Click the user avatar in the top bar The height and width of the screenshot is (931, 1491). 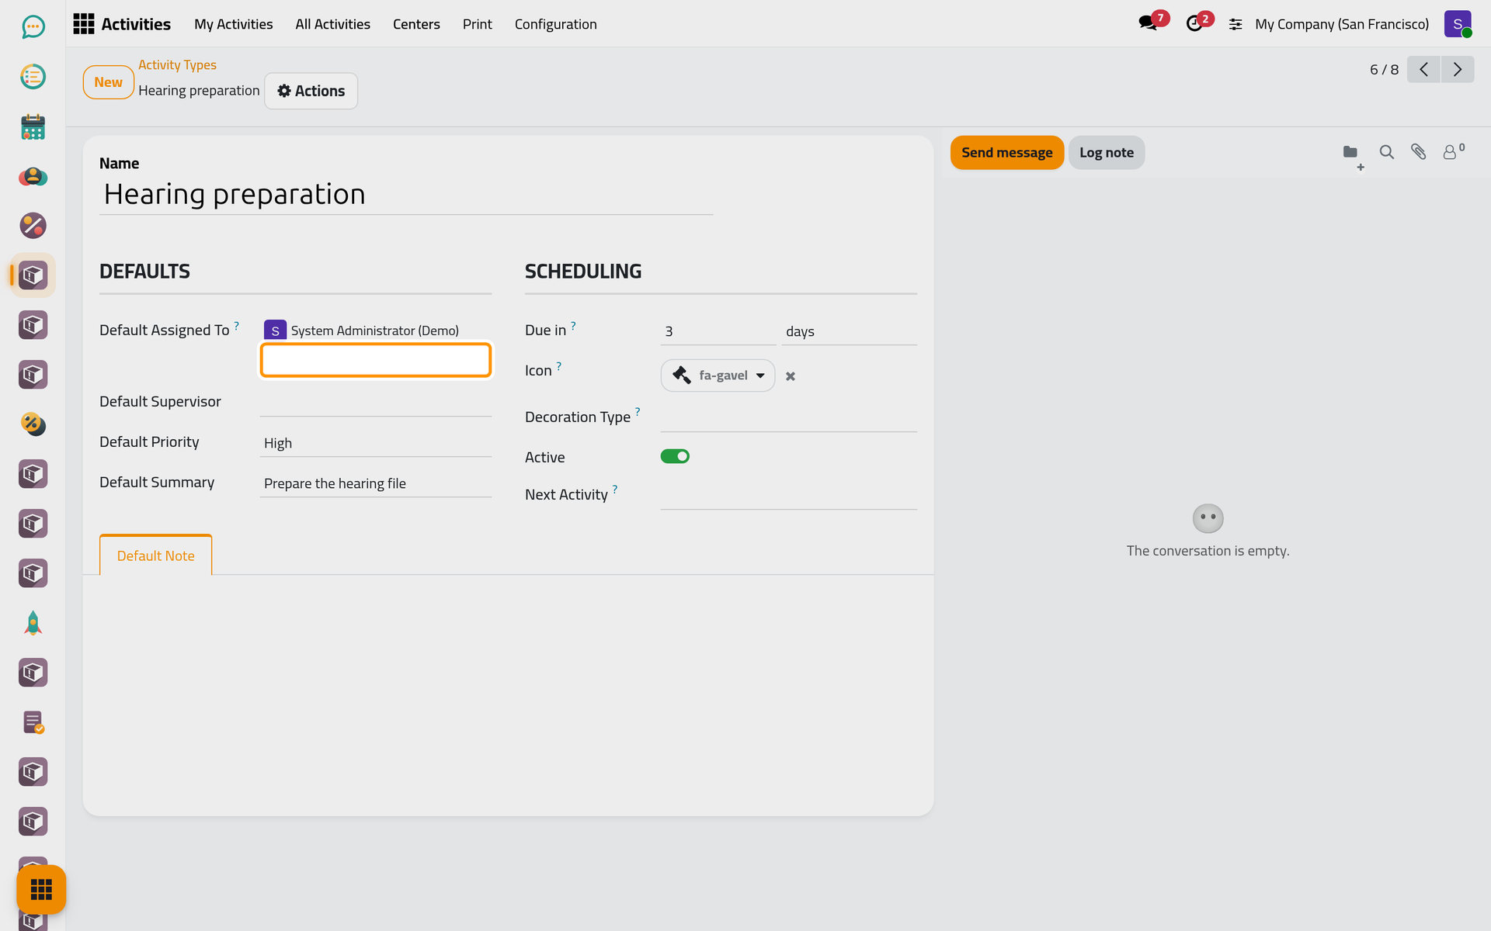1458,24
